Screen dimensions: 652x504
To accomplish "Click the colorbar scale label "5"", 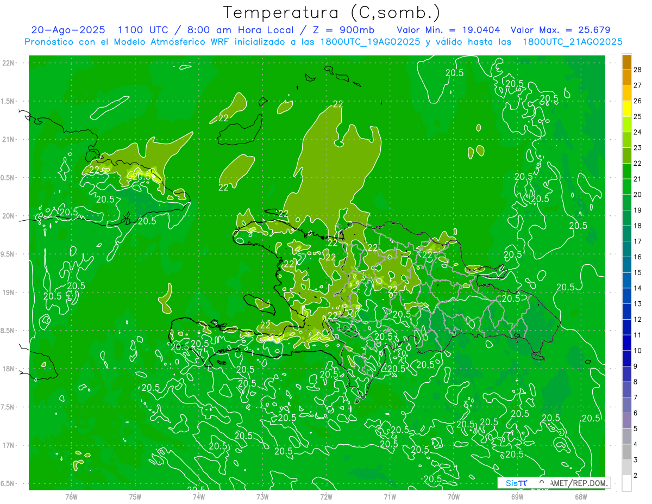I will pos(636,429).
